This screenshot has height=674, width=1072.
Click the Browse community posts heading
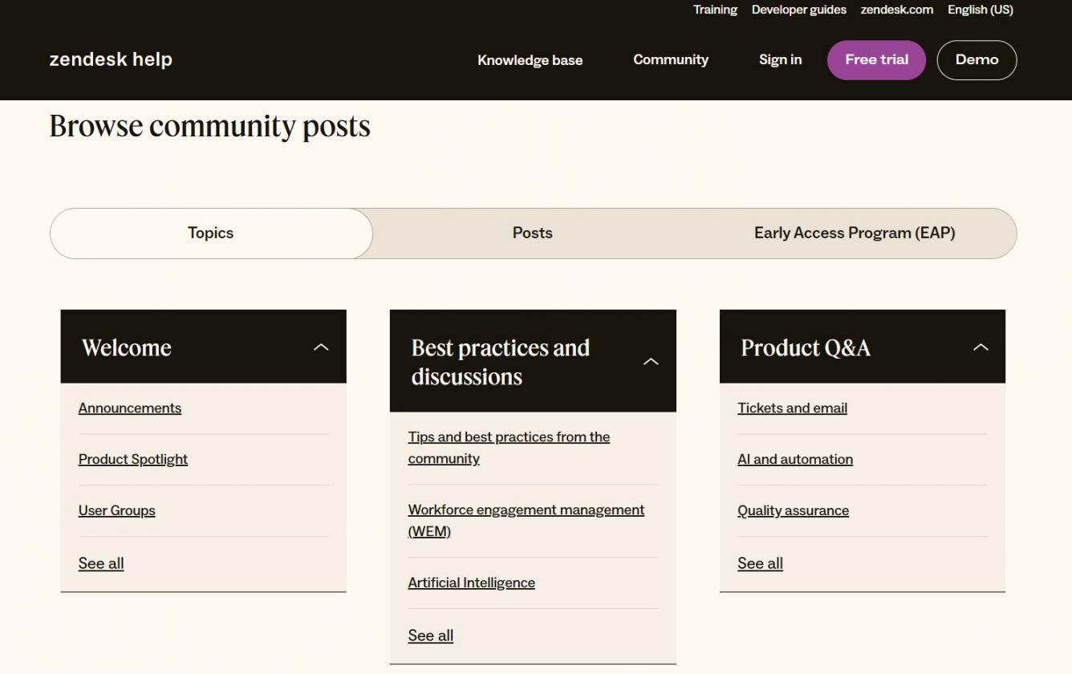point(210,127)
